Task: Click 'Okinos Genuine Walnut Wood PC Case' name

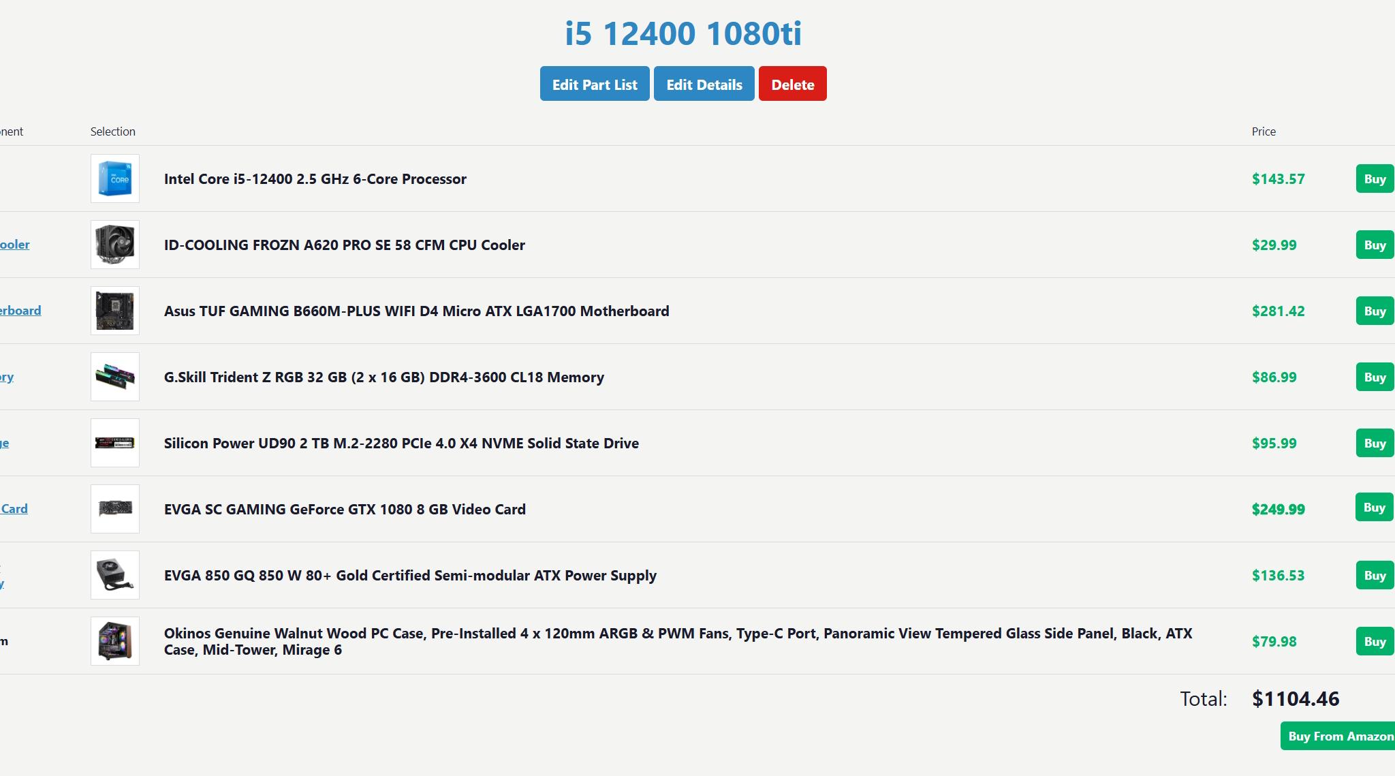Action: coord(296,634)
